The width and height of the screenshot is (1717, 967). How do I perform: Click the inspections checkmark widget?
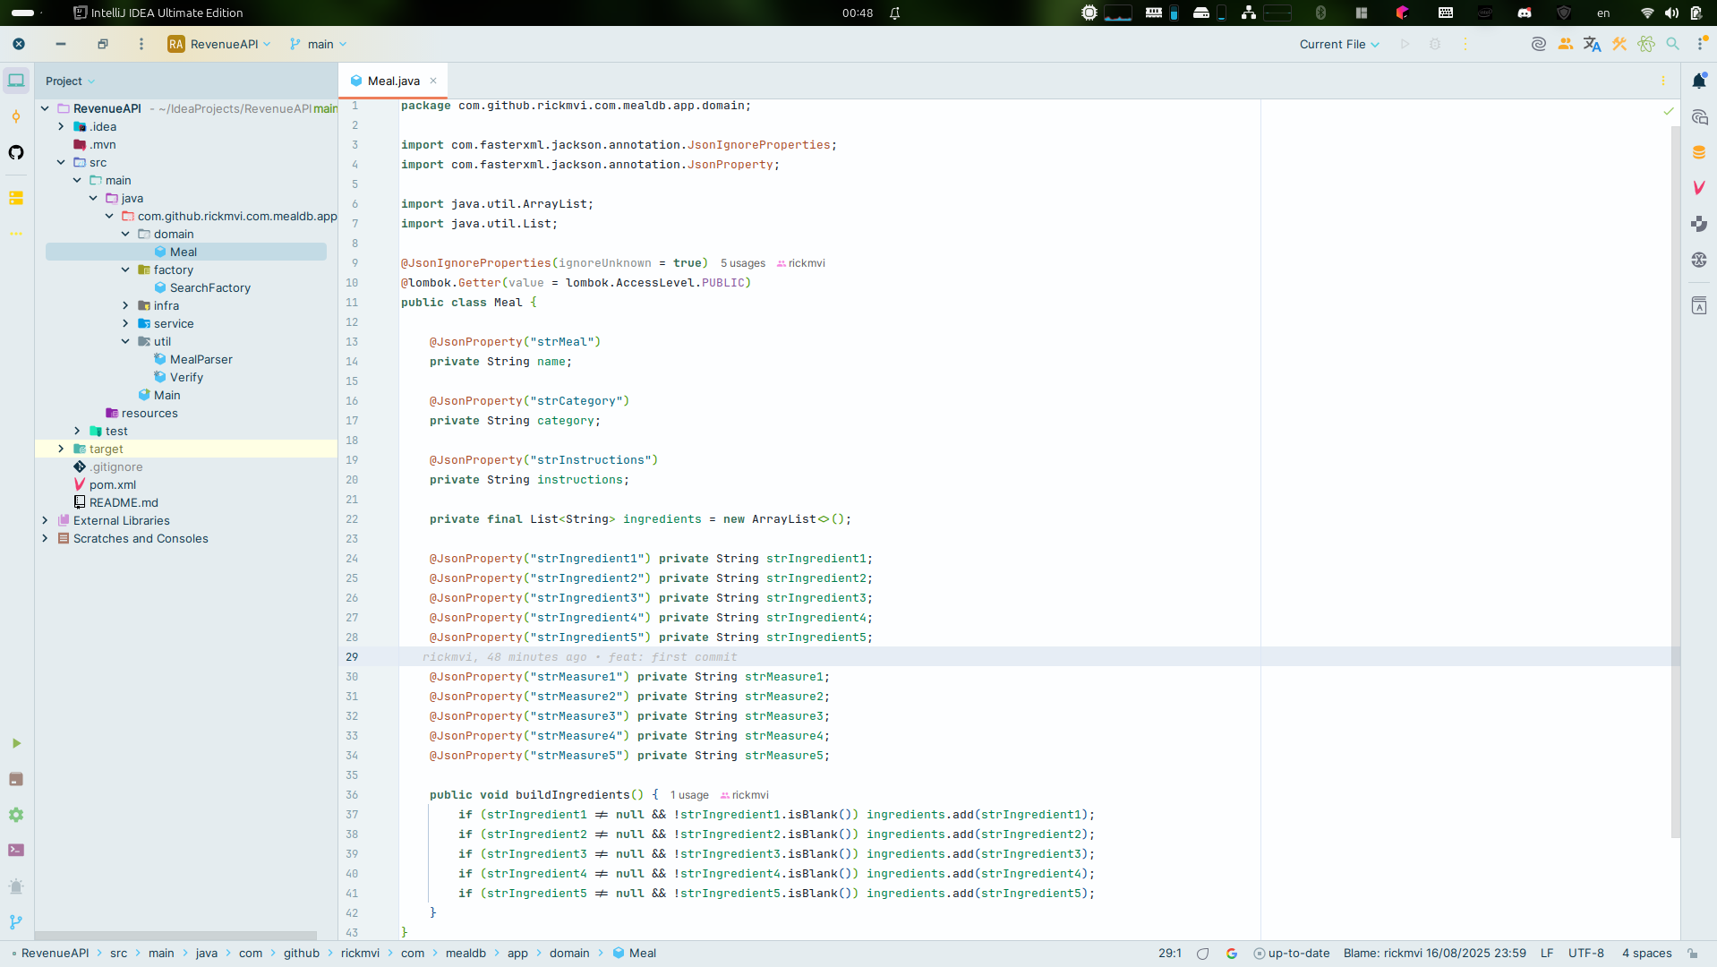click(x=1669, y=111)
